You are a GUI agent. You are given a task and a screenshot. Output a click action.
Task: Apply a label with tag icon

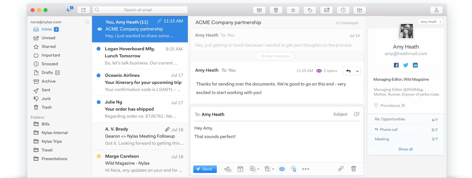(310, 10)
